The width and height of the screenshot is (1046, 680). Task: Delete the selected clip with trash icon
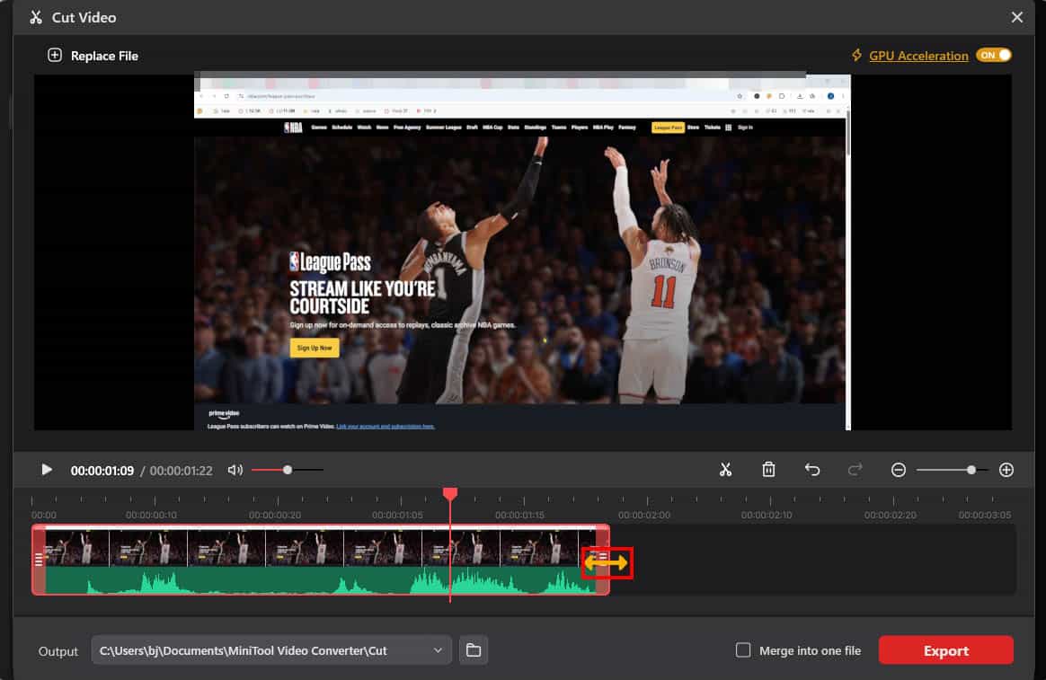coord(768,470)
